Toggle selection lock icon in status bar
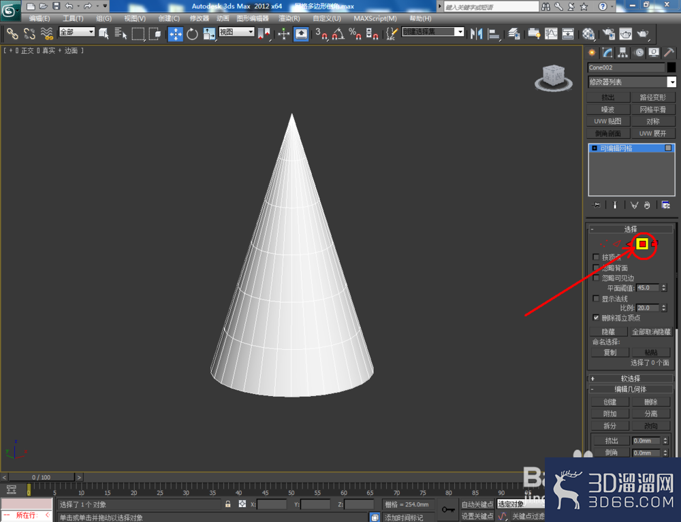 pyautogui.click(x=228, y=504)
